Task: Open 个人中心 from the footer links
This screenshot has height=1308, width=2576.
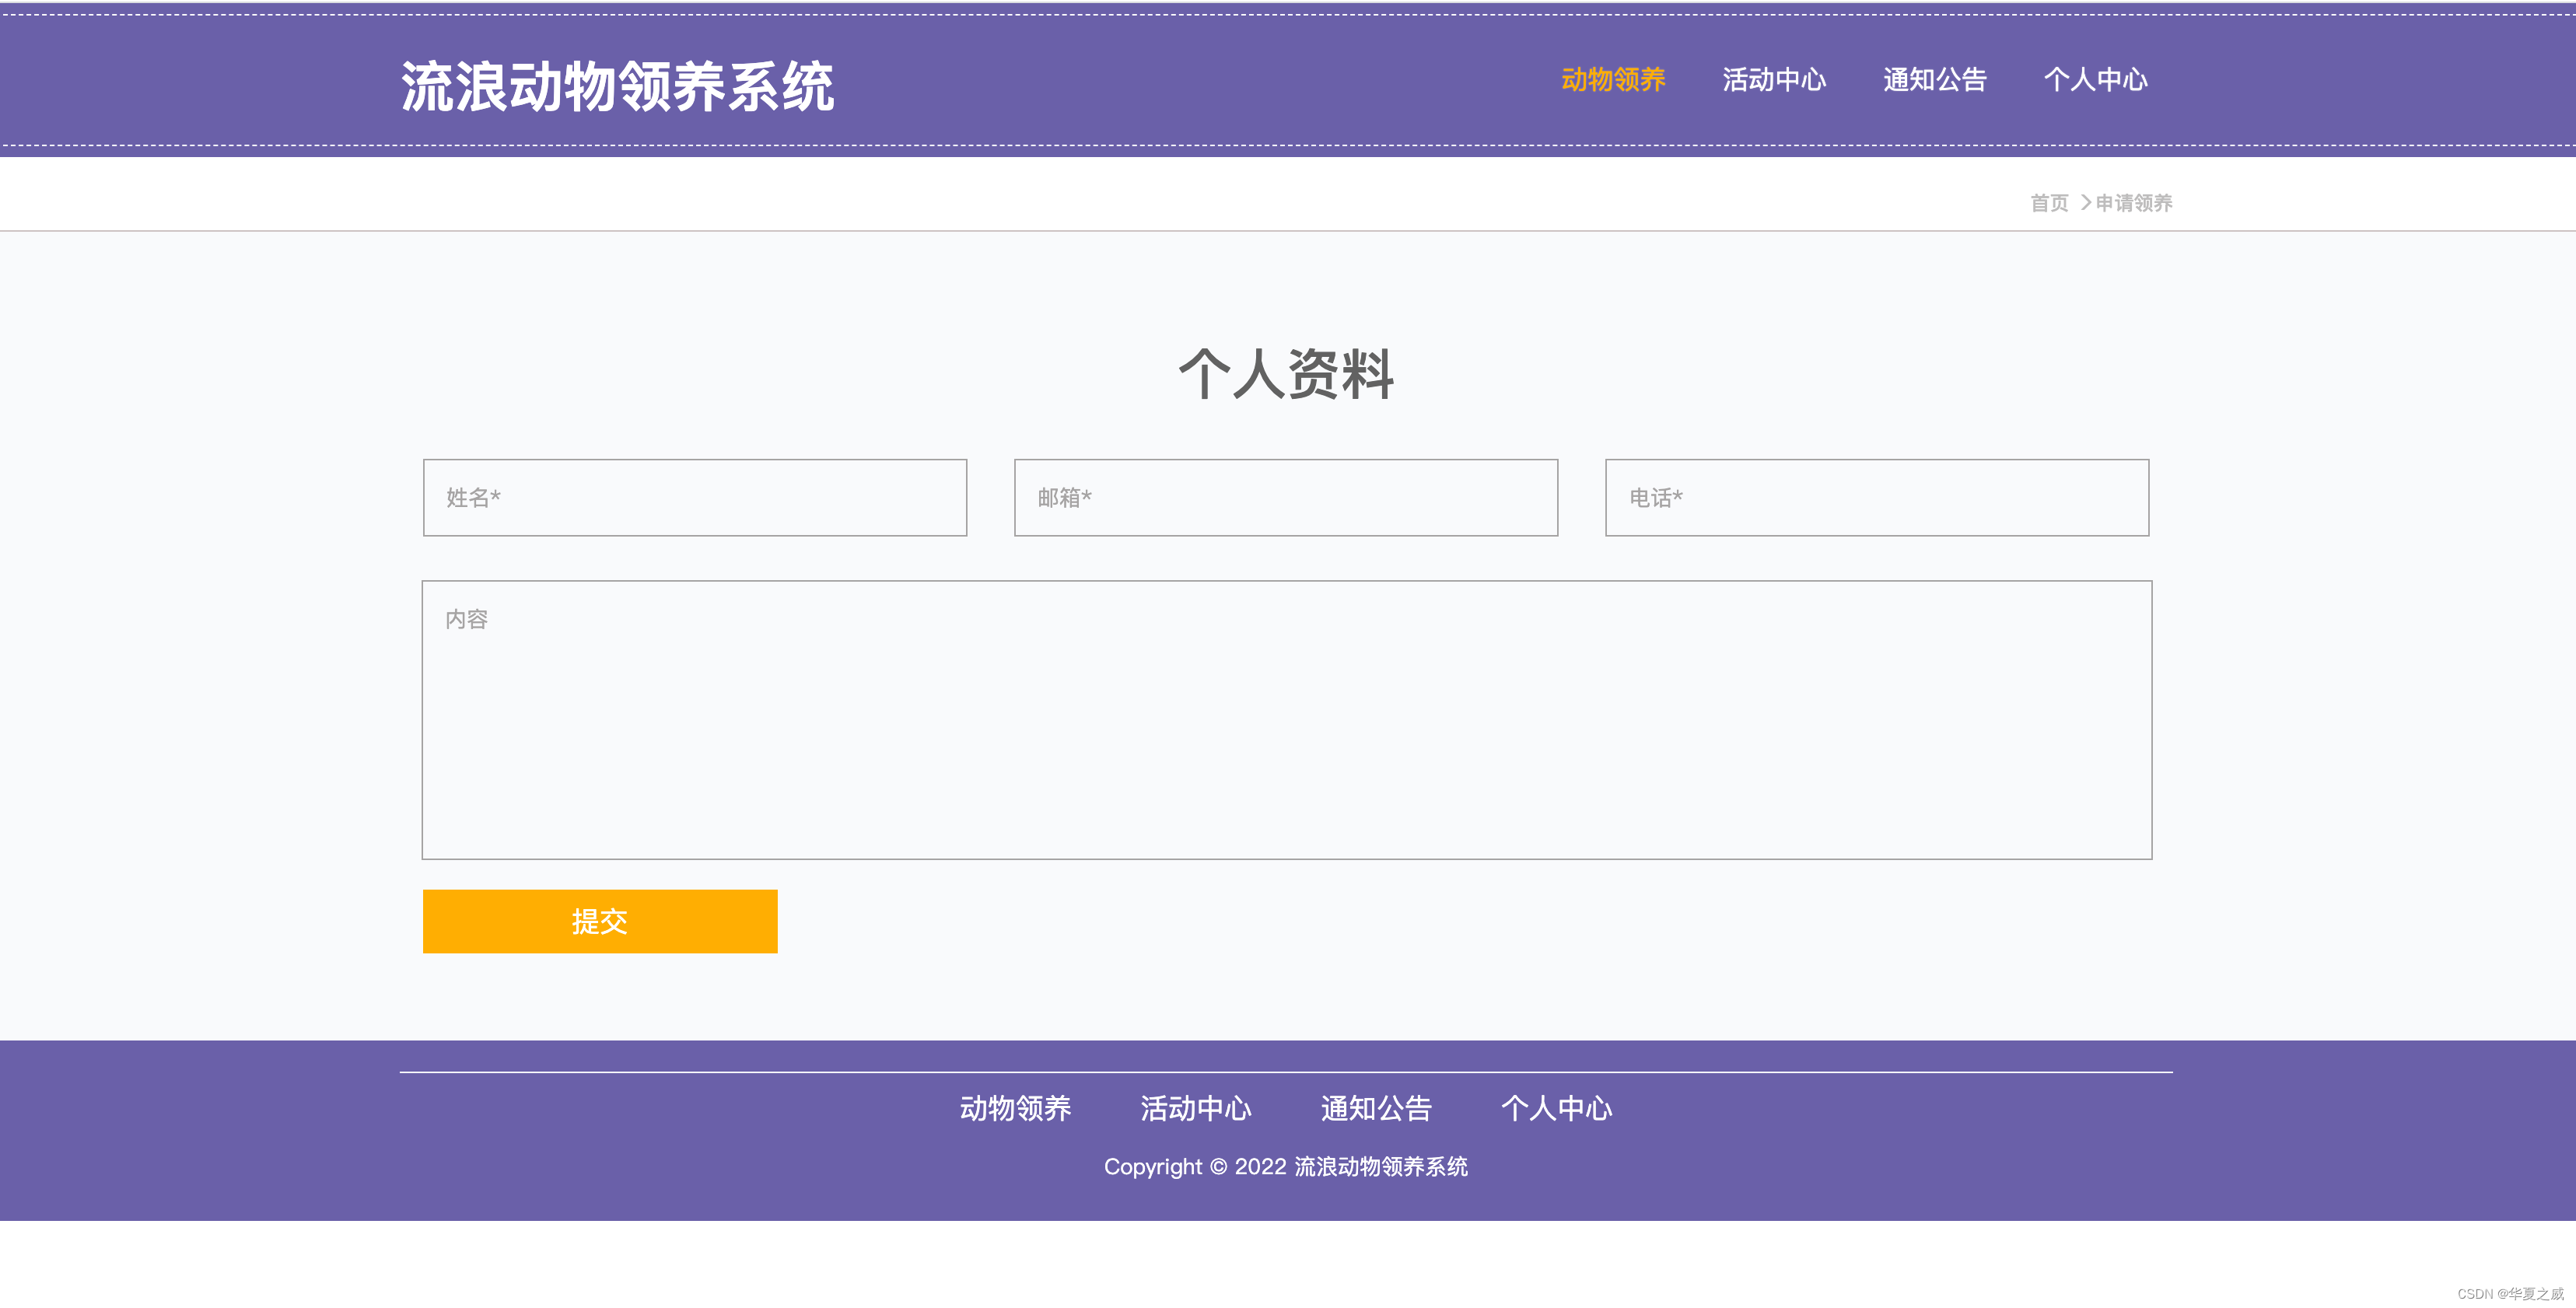Action: point(1557,1108)
